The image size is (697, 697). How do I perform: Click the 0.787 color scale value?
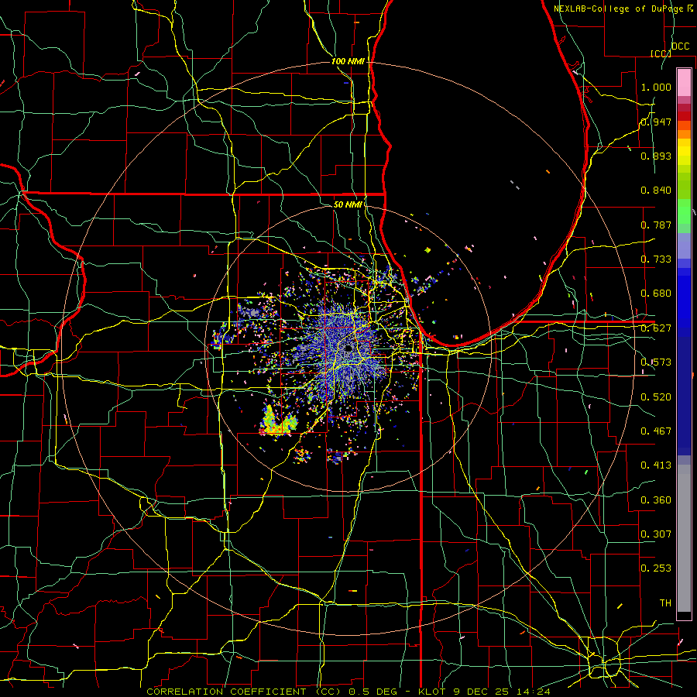[x=656, y=225]
